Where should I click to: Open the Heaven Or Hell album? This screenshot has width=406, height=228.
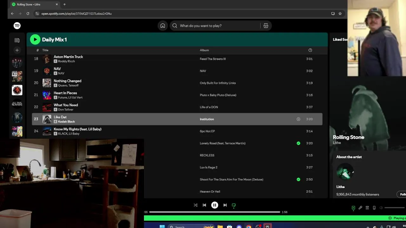pos(210,192)
